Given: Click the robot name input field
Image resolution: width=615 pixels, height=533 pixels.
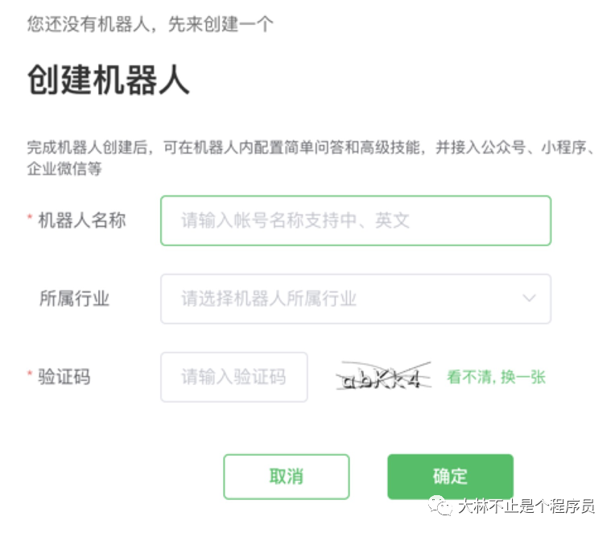Looking at the screenshot, I should pyautogui.click(x=355, y=221).
